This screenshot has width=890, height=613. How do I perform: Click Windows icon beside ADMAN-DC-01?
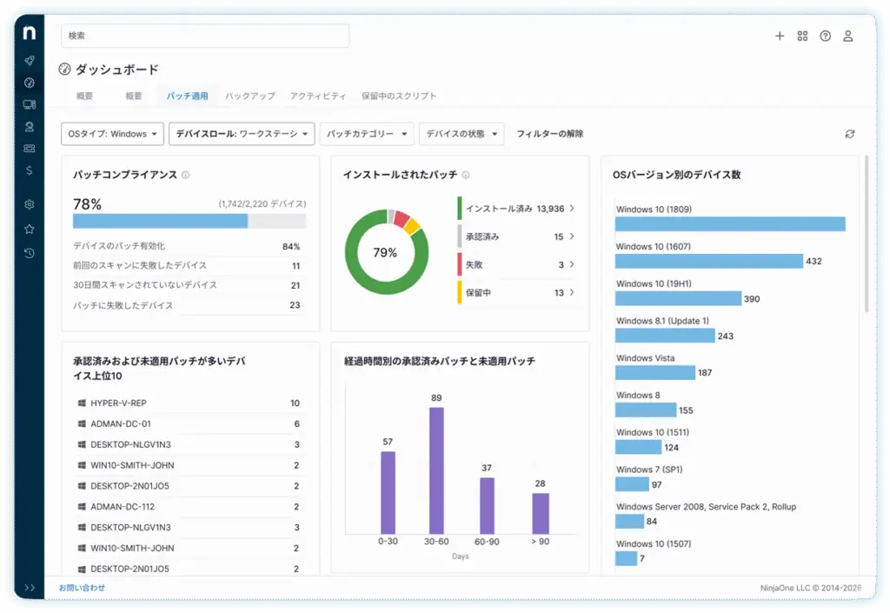coord(82,423)
